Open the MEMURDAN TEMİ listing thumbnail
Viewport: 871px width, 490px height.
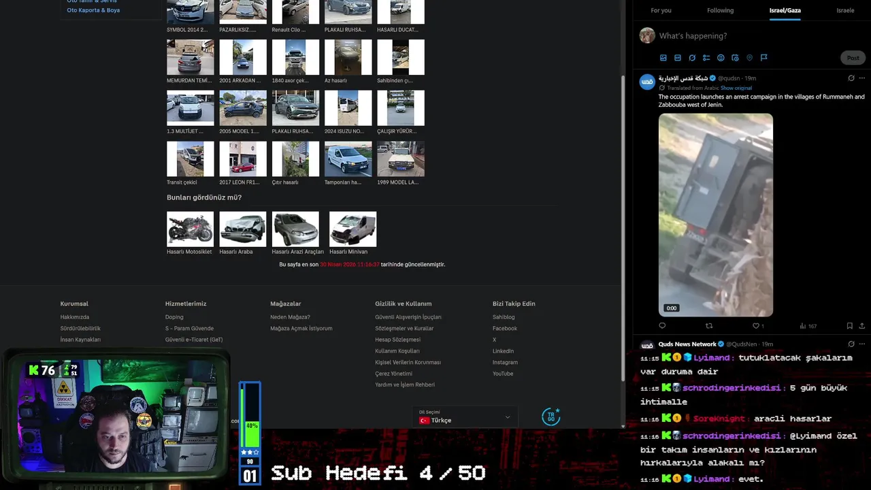coord(190,57)
